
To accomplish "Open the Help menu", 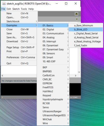I will pyautogui.click(x=31, y=9).
